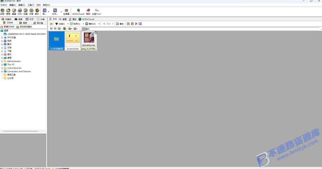The height and width of the screenshot is (169, 322).
Task: Open the view options dropdown in path toolbar
Action: coord(75,29)
